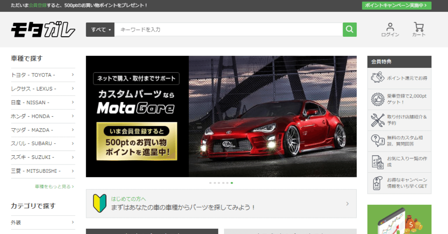Click the beginner mark shield icon
This screenshot has width=448, height=234.
[99, 204]
